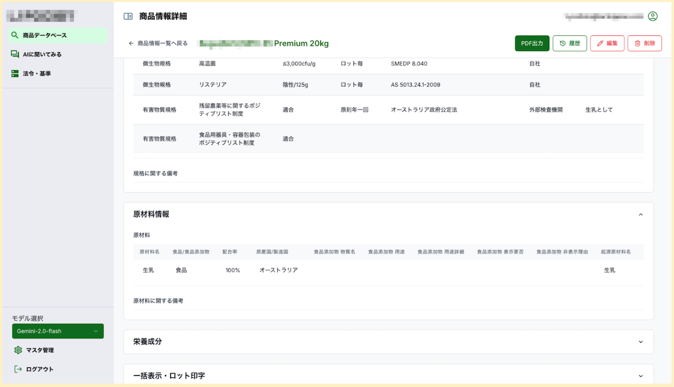Click the back arrow next to 商品情報一覧へ戻る
The width and height of the screenshot is (674, 387).
coord(131,43)
